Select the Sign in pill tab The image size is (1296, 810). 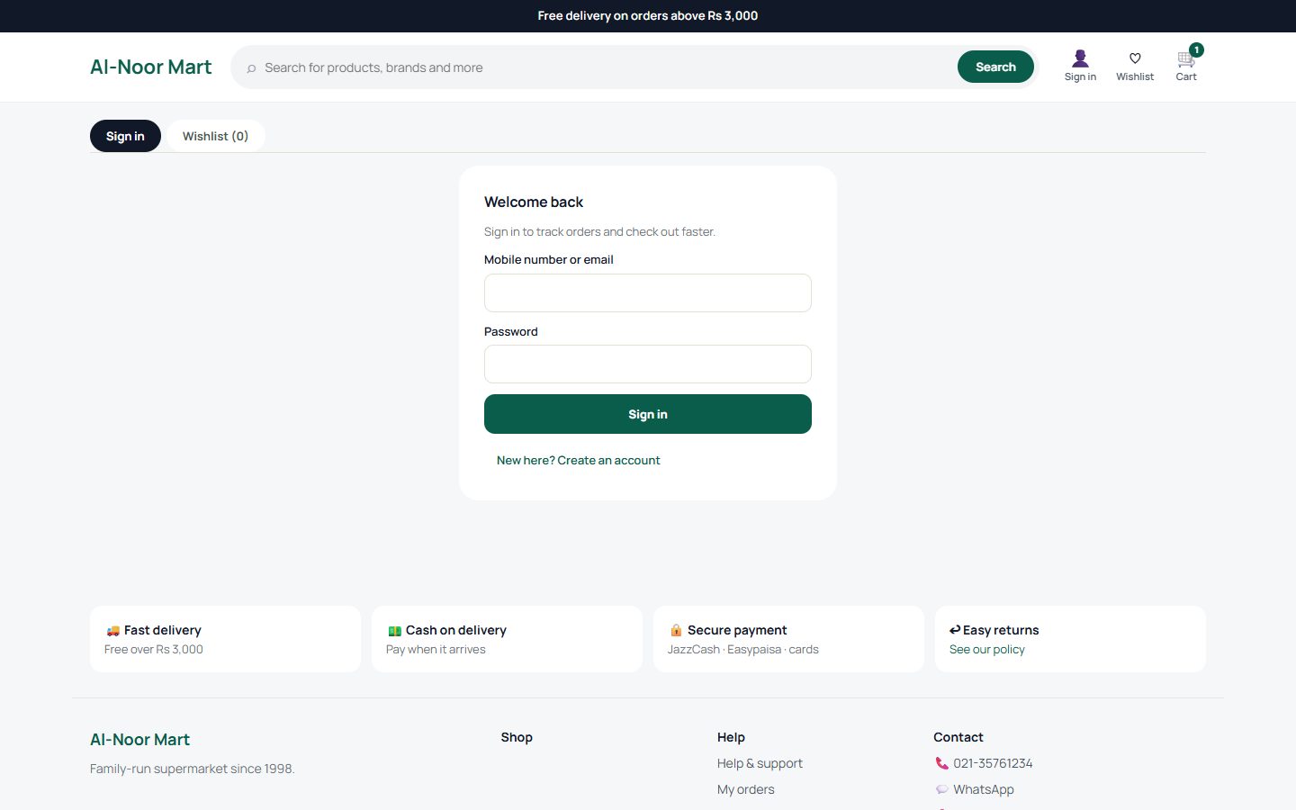(125, 136)
